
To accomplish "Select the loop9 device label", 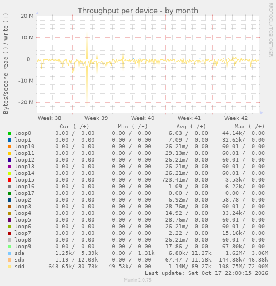I will [23, 247].
